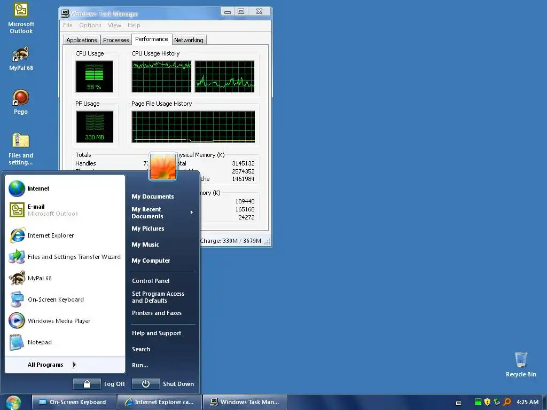
Task: Open My Music from Start menu
Action: [x=145, y=245]
